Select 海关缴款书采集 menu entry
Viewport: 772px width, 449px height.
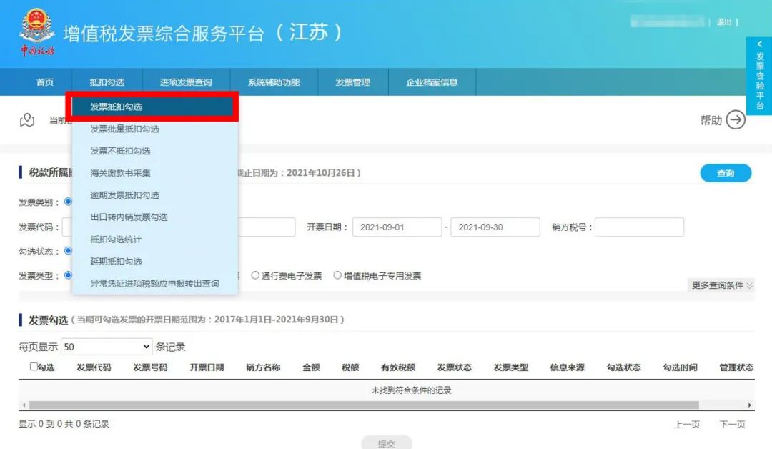pos(155,173)
